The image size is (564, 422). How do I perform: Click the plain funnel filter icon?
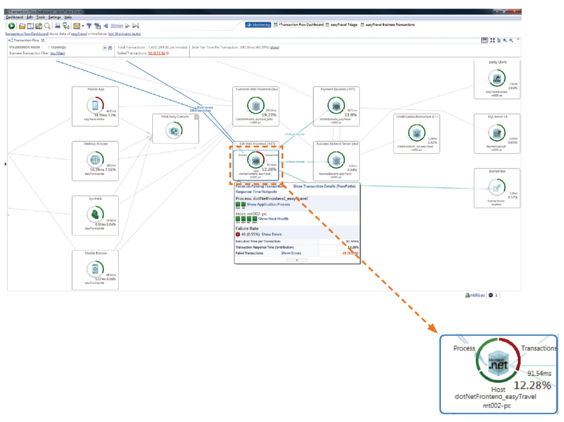tap(89, 26)
